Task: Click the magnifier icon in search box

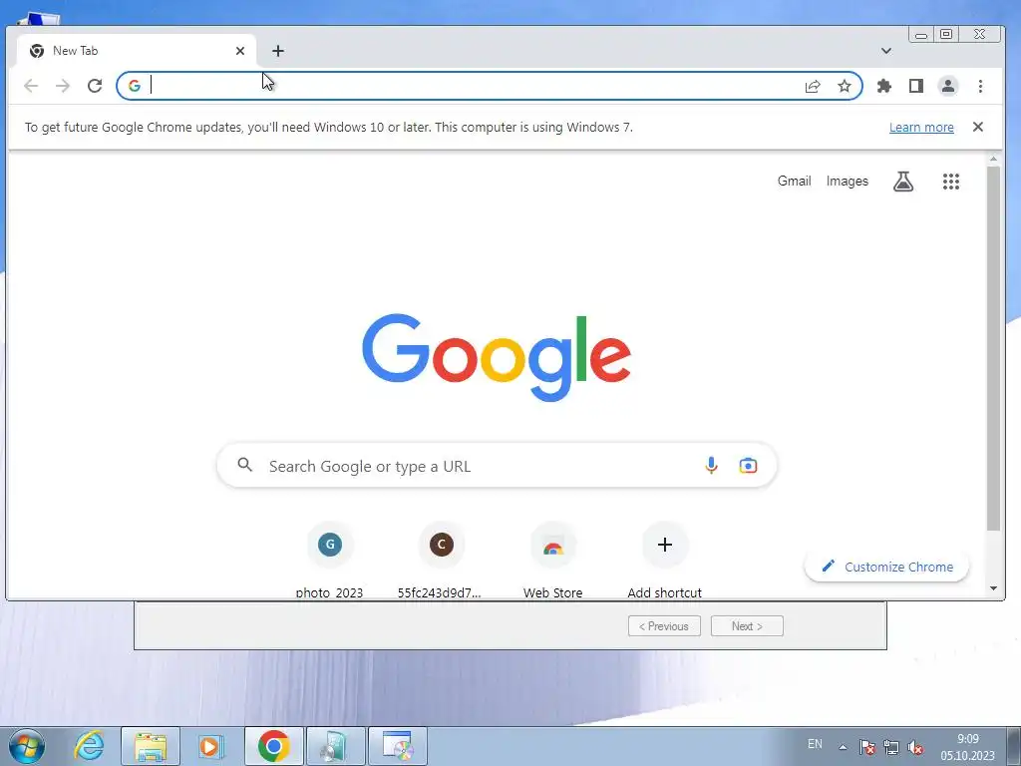Action: 245,465
